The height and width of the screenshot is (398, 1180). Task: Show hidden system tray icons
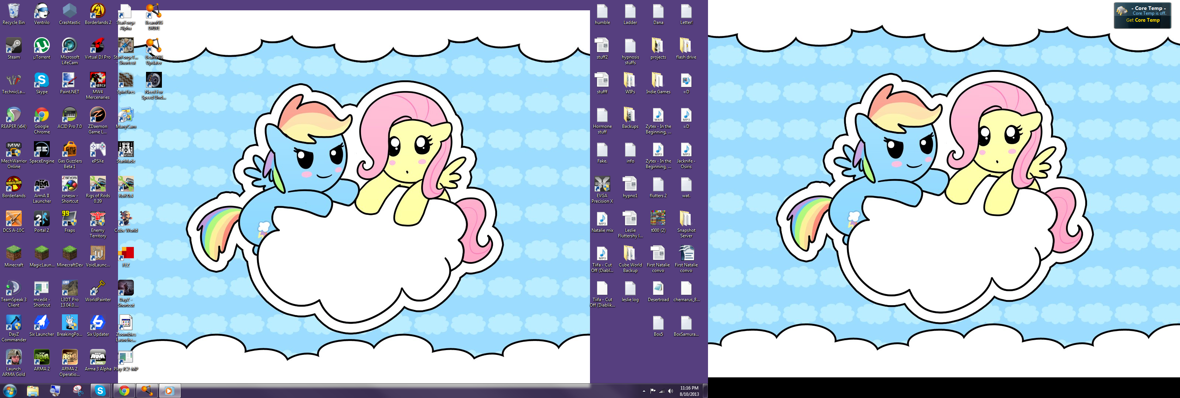(x=643, y=391)
